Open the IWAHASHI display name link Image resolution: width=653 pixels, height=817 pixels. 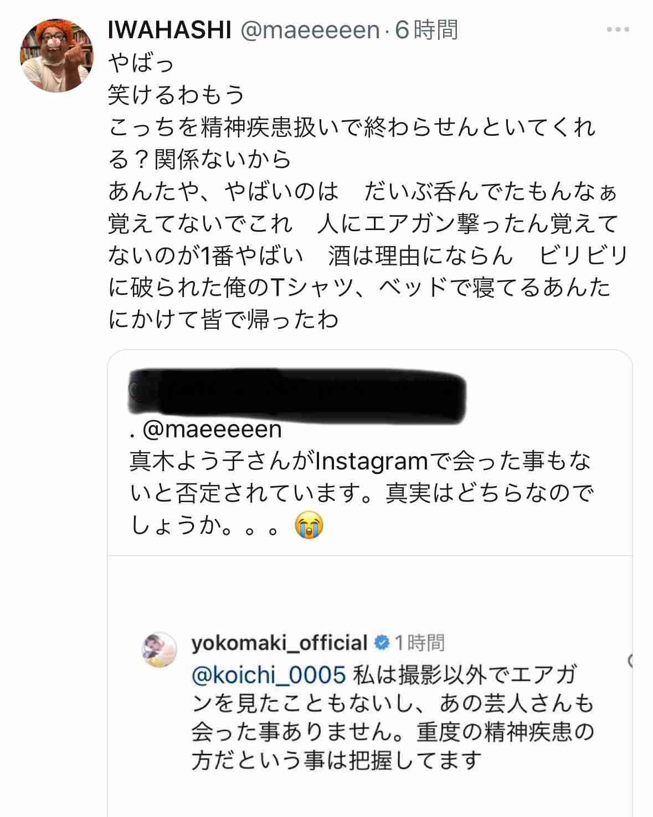click(169, 30)
